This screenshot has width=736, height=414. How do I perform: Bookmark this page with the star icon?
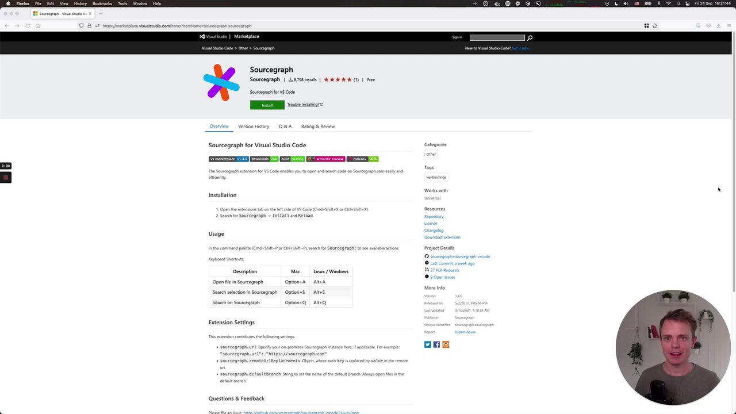click(x=654, y=26)
